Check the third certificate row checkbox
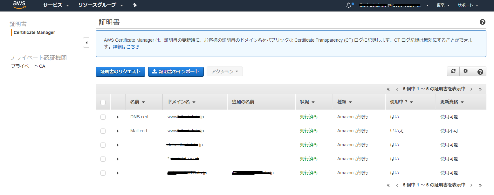This screenshot has height=195, width=494. pyautogui.click(x=103, y=145)
